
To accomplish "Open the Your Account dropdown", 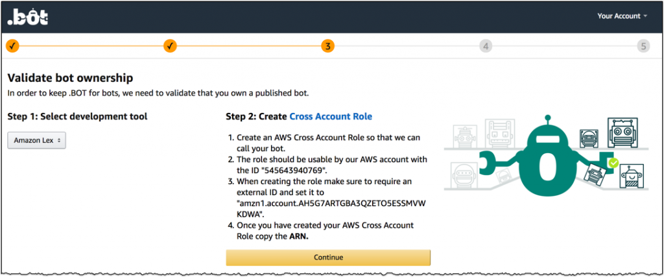I will pyautogui.click(x=622, y=16).
